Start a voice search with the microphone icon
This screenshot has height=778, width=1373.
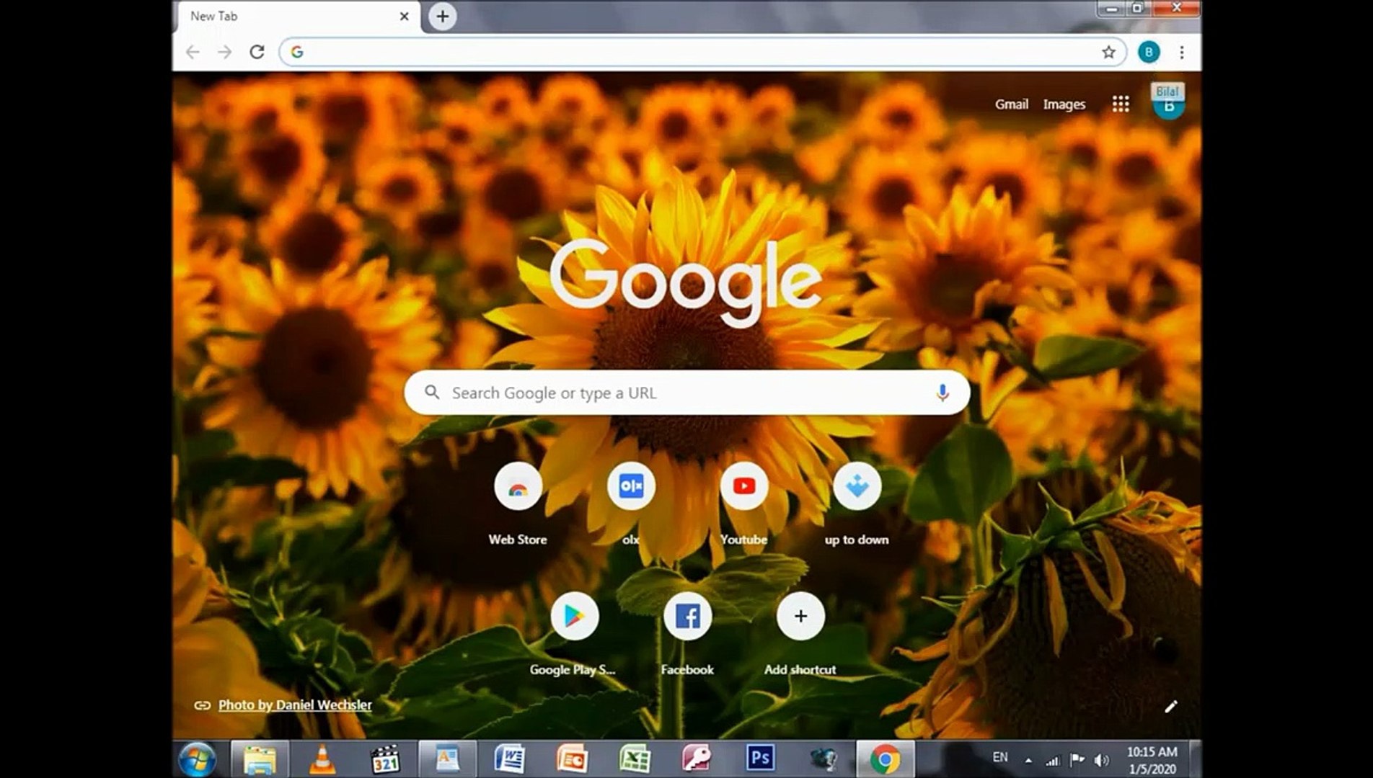pyautogui.click(x=942, y=393)
